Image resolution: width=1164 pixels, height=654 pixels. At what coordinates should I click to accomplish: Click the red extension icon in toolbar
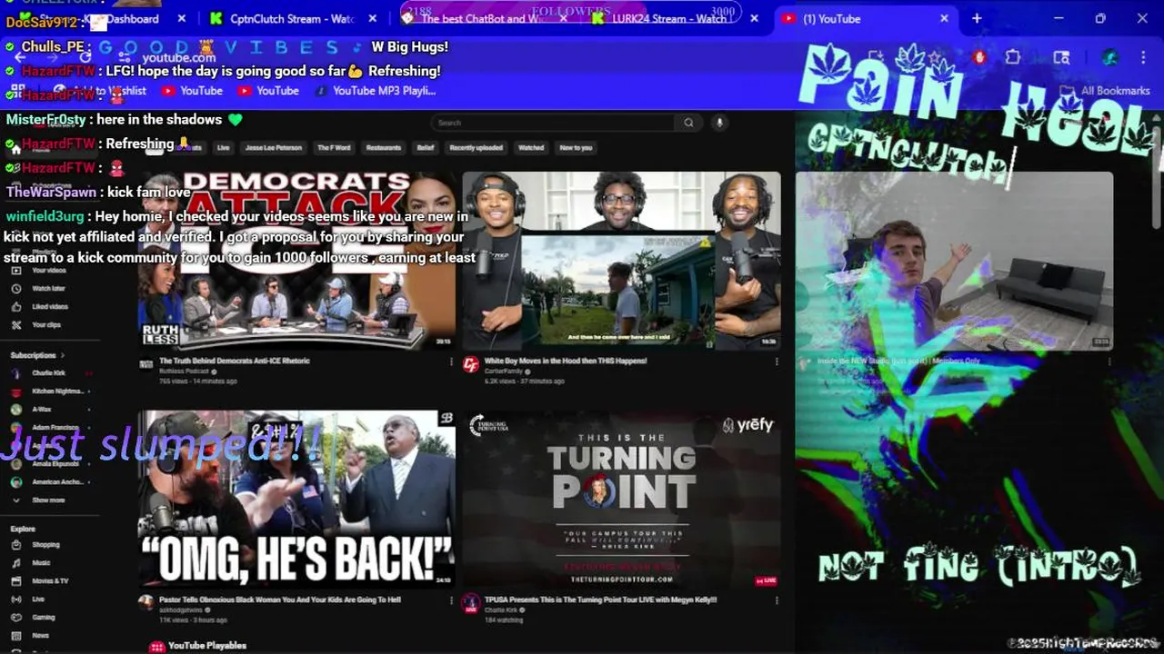[979, 57]
